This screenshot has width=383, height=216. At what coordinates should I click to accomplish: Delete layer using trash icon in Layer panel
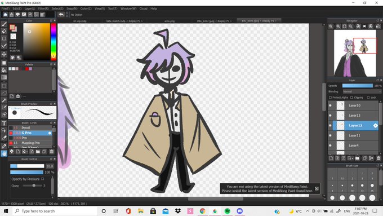pyautogui.click(x=378, y=158)
